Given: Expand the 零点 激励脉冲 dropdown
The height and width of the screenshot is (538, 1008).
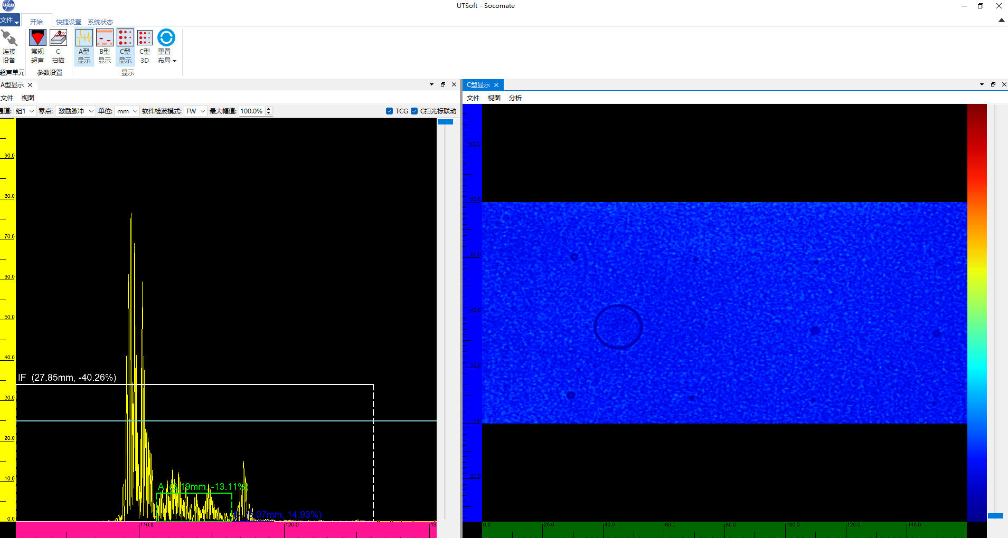Looking at the screenshot, I should (76, 111).
